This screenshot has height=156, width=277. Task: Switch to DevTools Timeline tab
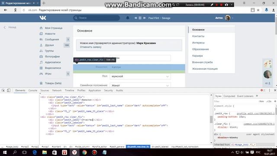(69, 91)
